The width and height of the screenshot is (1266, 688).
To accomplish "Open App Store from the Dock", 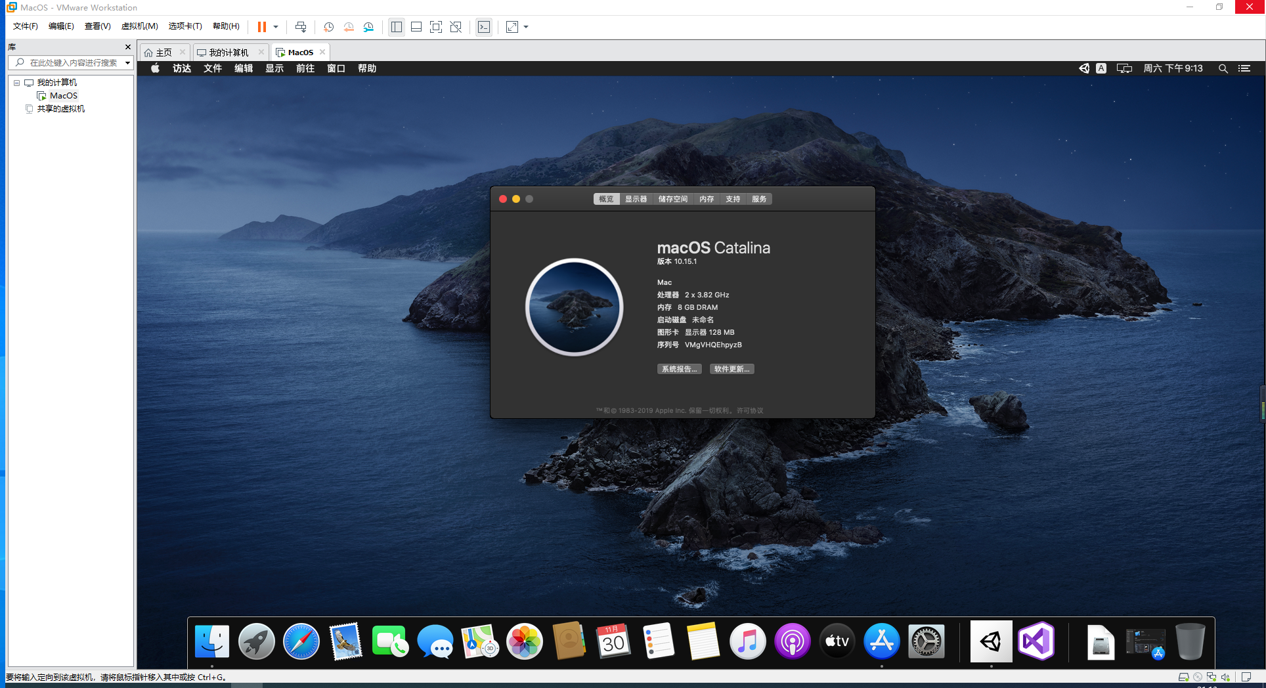I will point(882,641).
